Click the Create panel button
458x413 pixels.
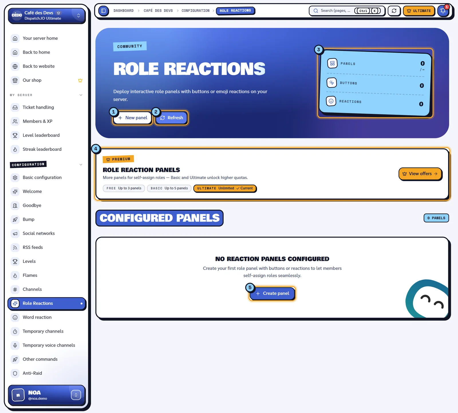(272, 293)
